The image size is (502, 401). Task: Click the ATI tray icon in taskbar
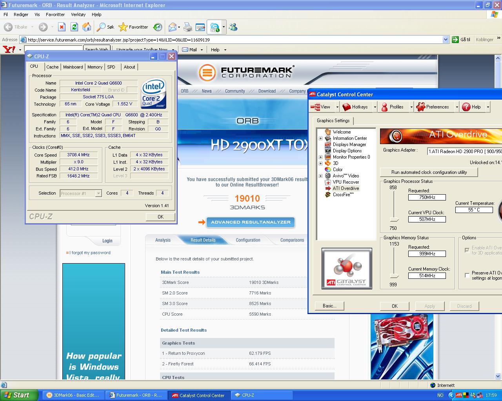tap(458, 395)
